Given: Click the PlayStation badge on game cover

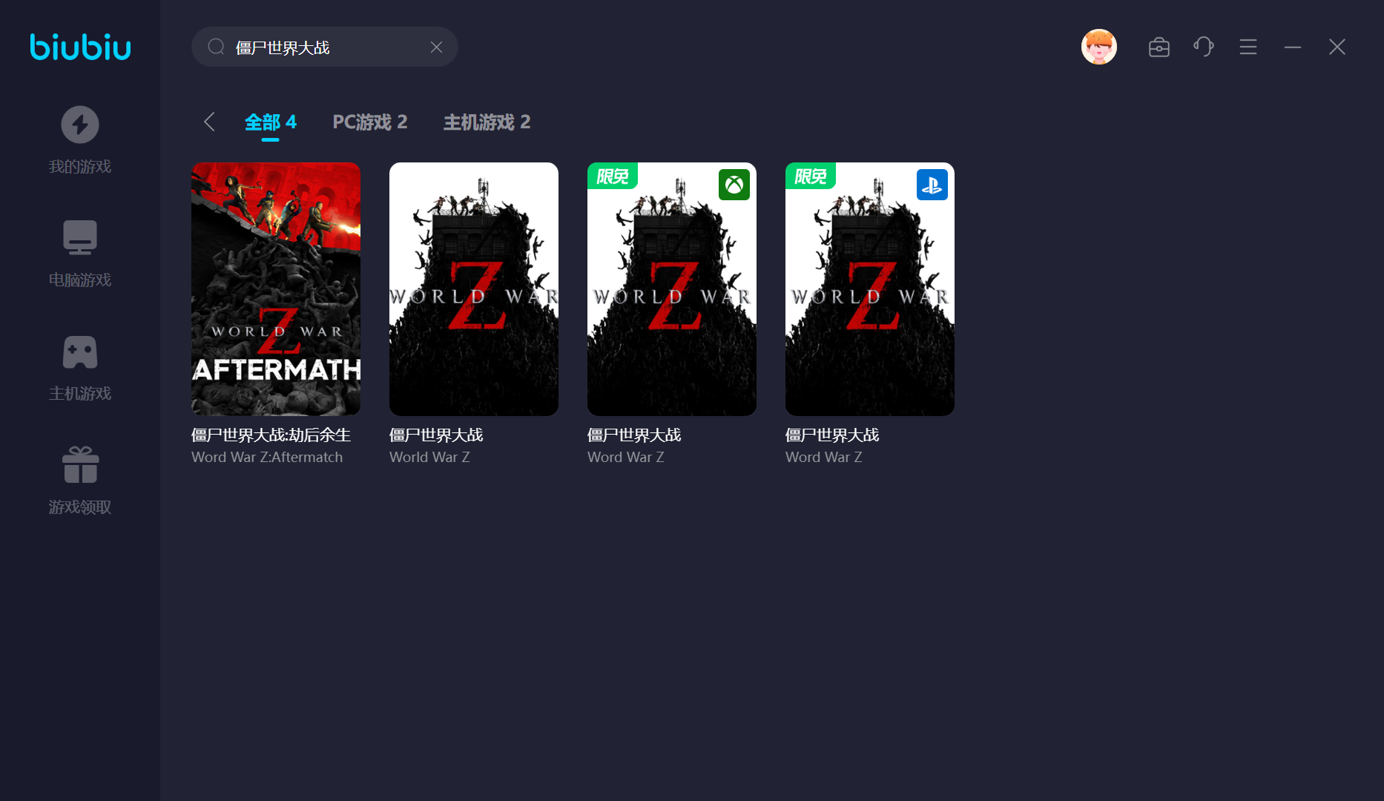Looking at the screenshot, I should click(x=932, y=185).
